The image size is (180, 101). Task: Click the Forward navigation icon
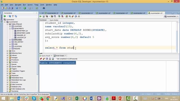click(30, 8)
